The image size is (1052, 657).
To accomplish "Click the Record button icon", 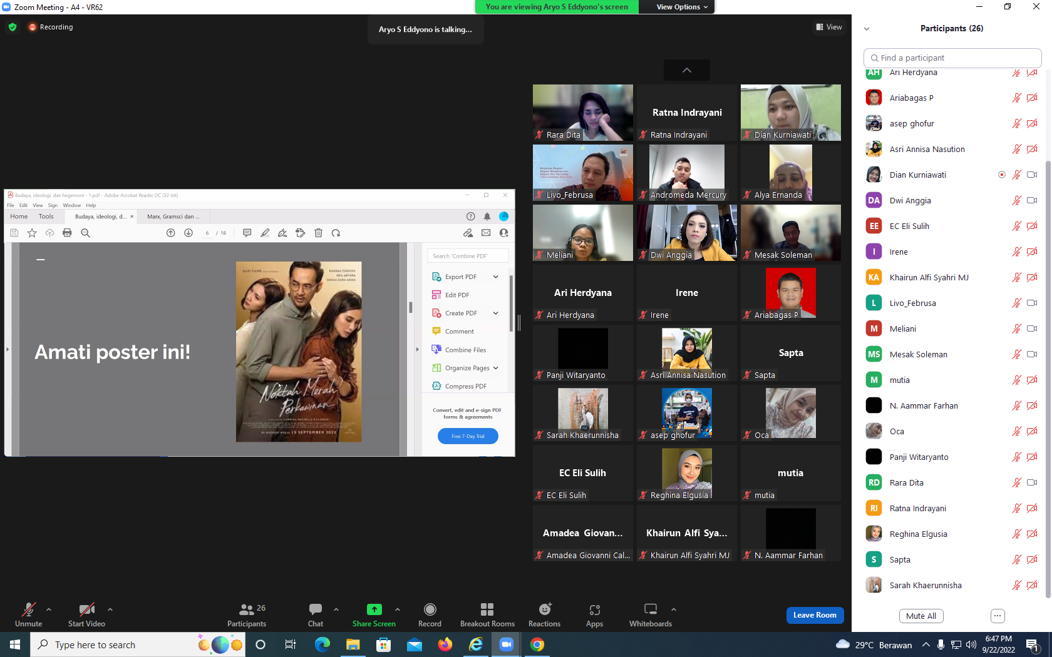I will [x=430, y=609].
